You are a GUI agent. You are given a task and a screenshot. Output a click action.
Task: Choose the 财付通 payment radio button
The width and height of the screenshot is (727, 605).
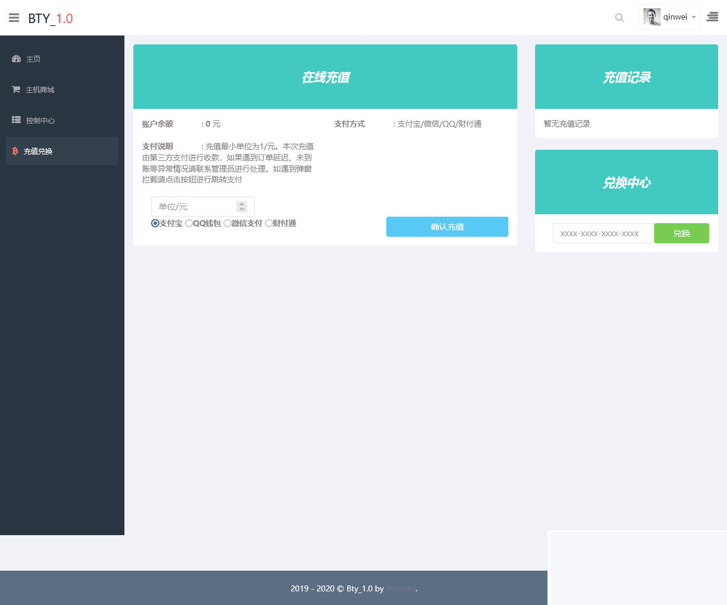coord(268,223)
